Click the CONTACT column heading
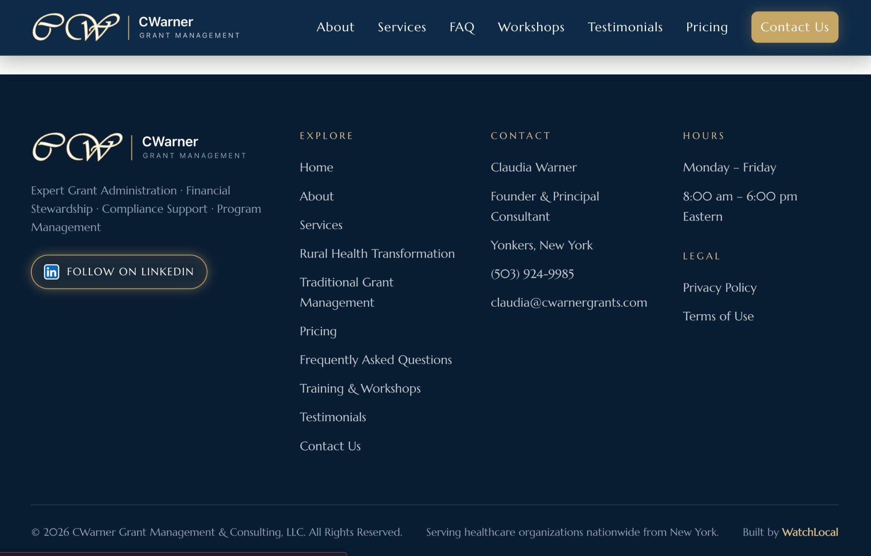 pos(520,136)
